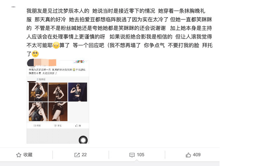This screenshot has height=166, width=257.
Task: Click the star icon beside 收藏
Action: 19,155
